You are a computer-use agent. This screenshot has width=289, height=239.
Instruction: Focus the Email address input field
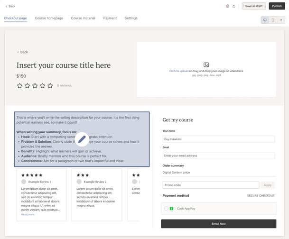(219, 156)
